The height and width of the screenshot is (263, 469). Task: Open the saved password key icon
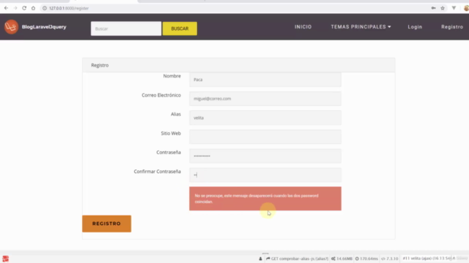point(433,8)
